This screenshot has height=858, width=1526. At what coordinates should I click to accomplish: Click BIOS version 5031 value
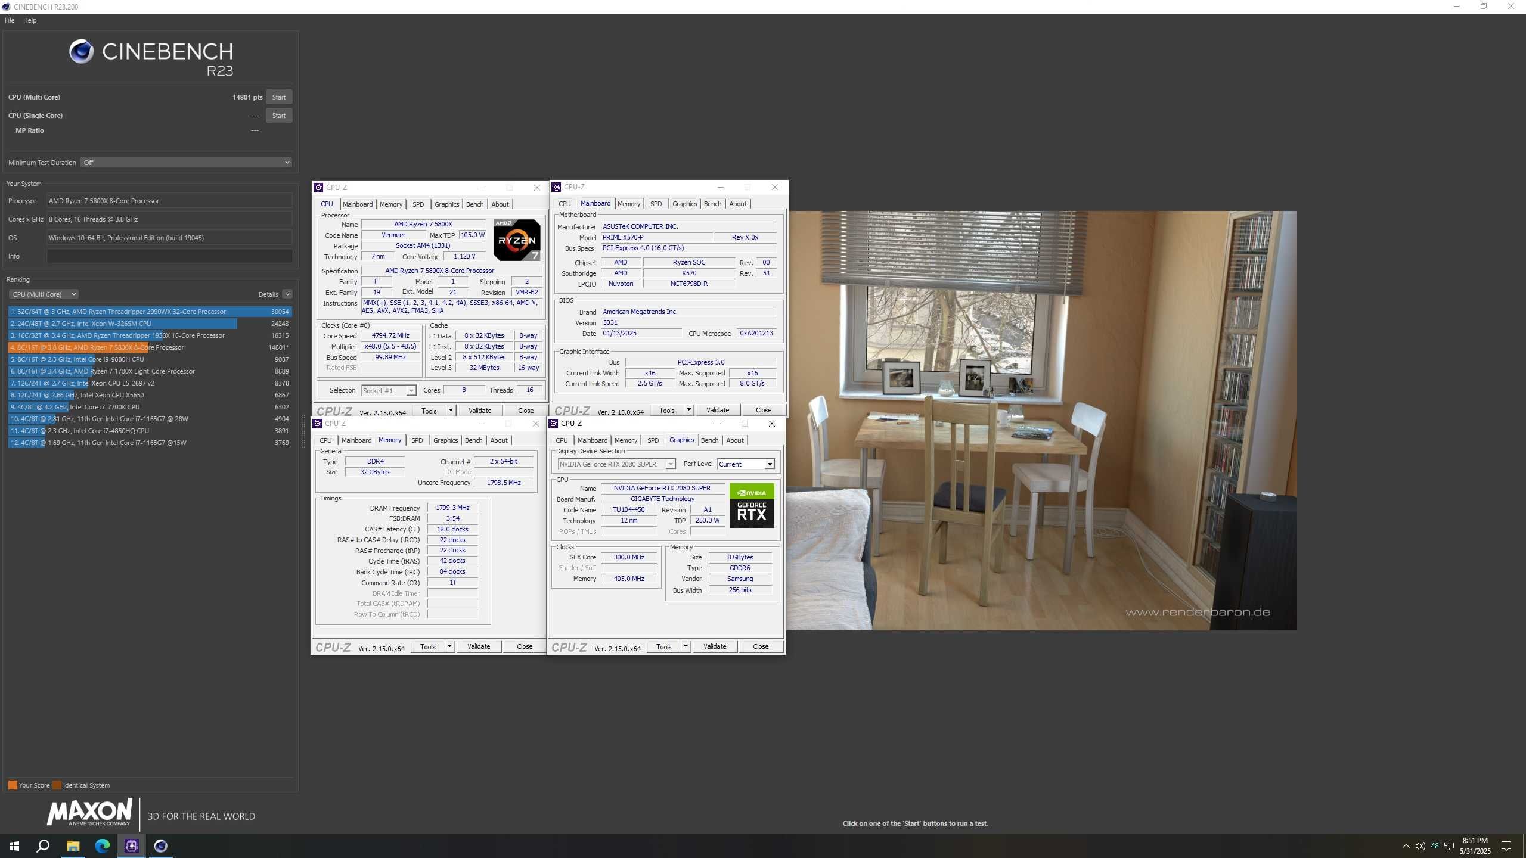pos(688,322)
